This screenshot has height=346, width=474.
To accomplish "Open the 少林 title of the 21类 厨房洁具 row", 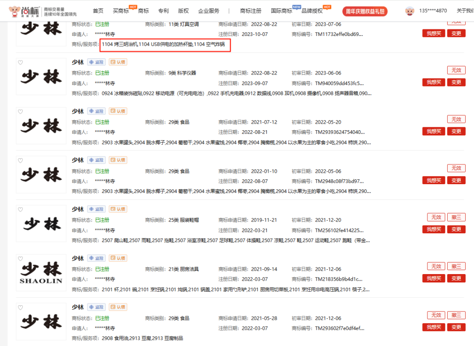I will tap(78, 258).
